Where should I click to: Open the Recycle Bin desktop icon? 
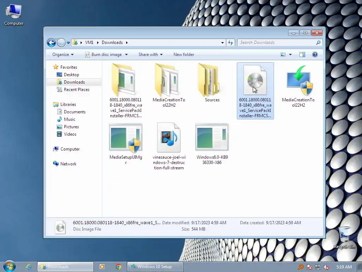click(344, 237)
